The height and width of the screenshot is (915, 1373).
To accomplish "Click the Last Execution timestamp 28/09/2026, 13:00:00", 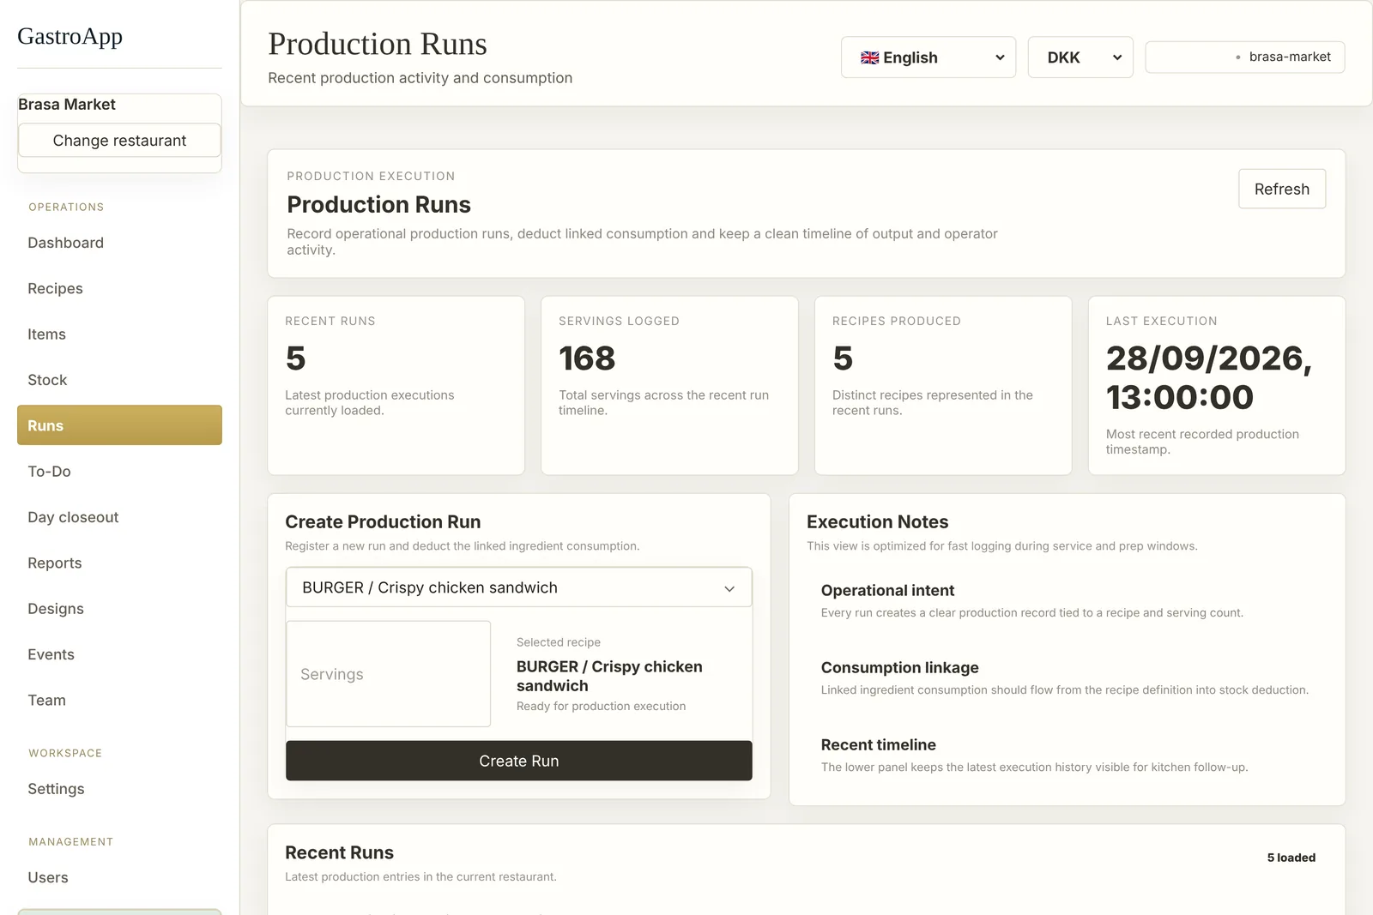I will (1208, 377).
